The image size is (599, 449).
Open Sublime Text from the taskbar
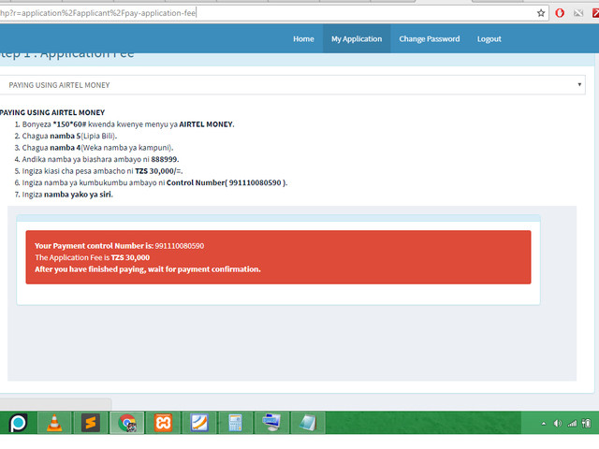tap(90, 423)
